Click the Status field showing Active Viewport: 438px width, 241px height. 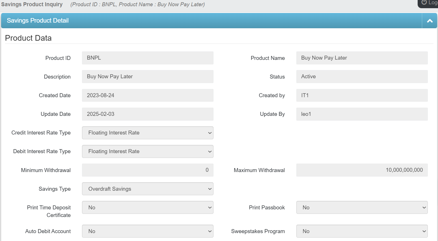[362, 77]
